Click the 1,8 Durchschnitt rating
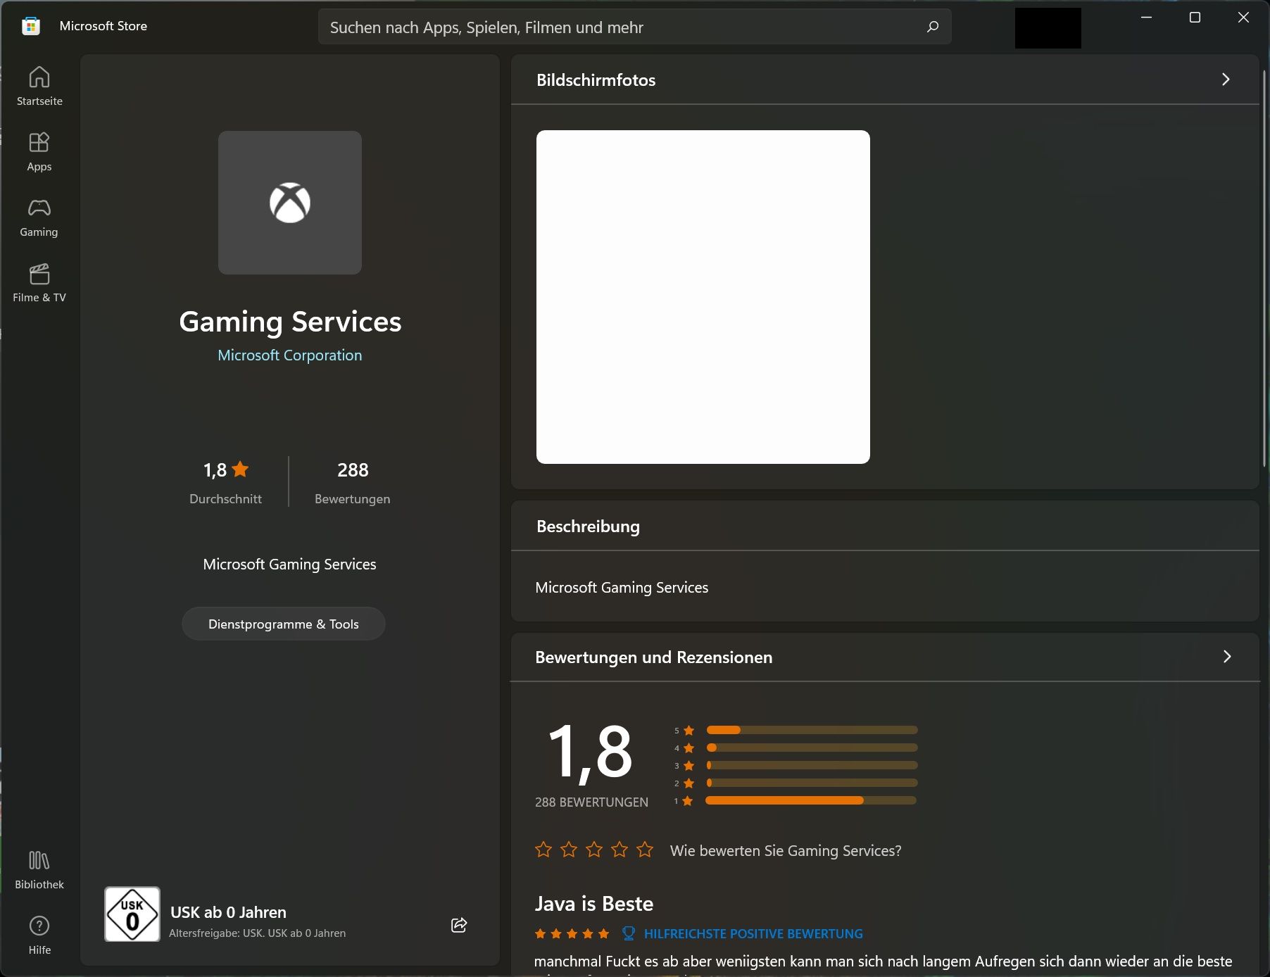 pyautogui.click(x=226, y=483)
